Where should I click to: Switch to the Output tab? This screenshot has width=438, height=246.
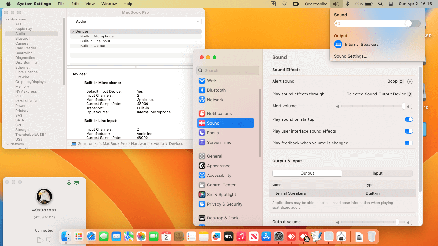pos(307,173)
